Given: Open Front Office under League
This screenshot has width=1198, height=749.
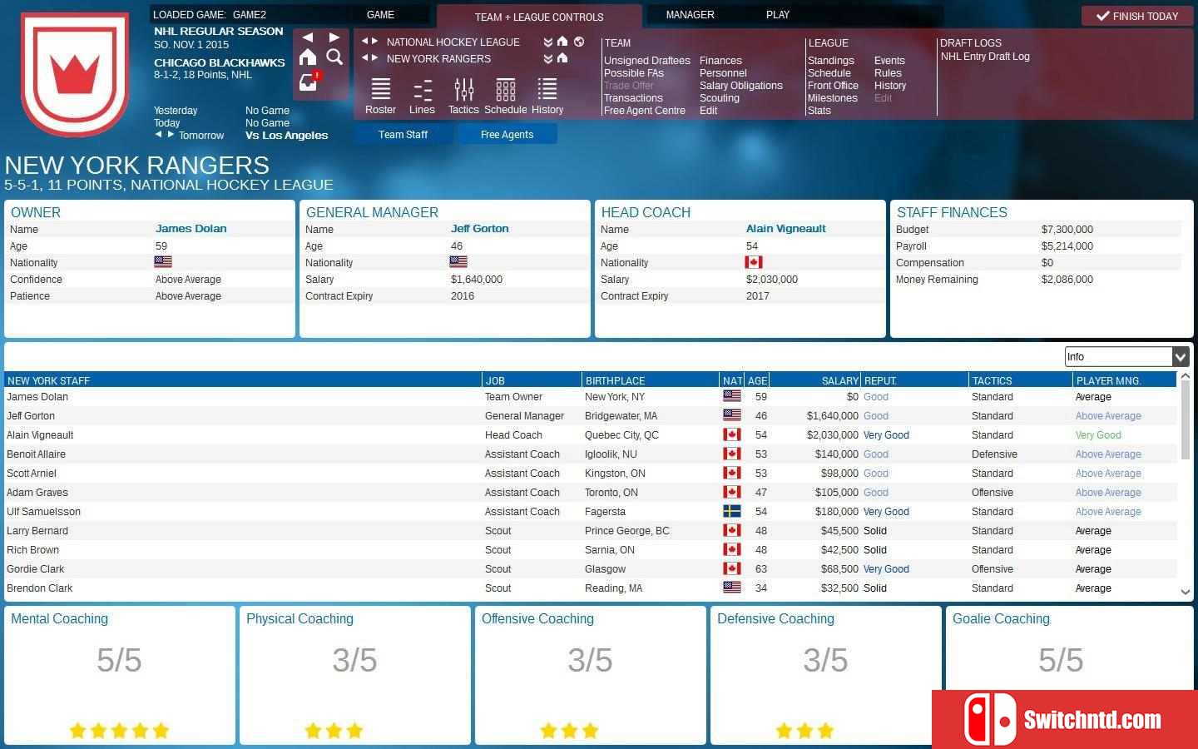Looking at the screenshot, I should point(833,86).
